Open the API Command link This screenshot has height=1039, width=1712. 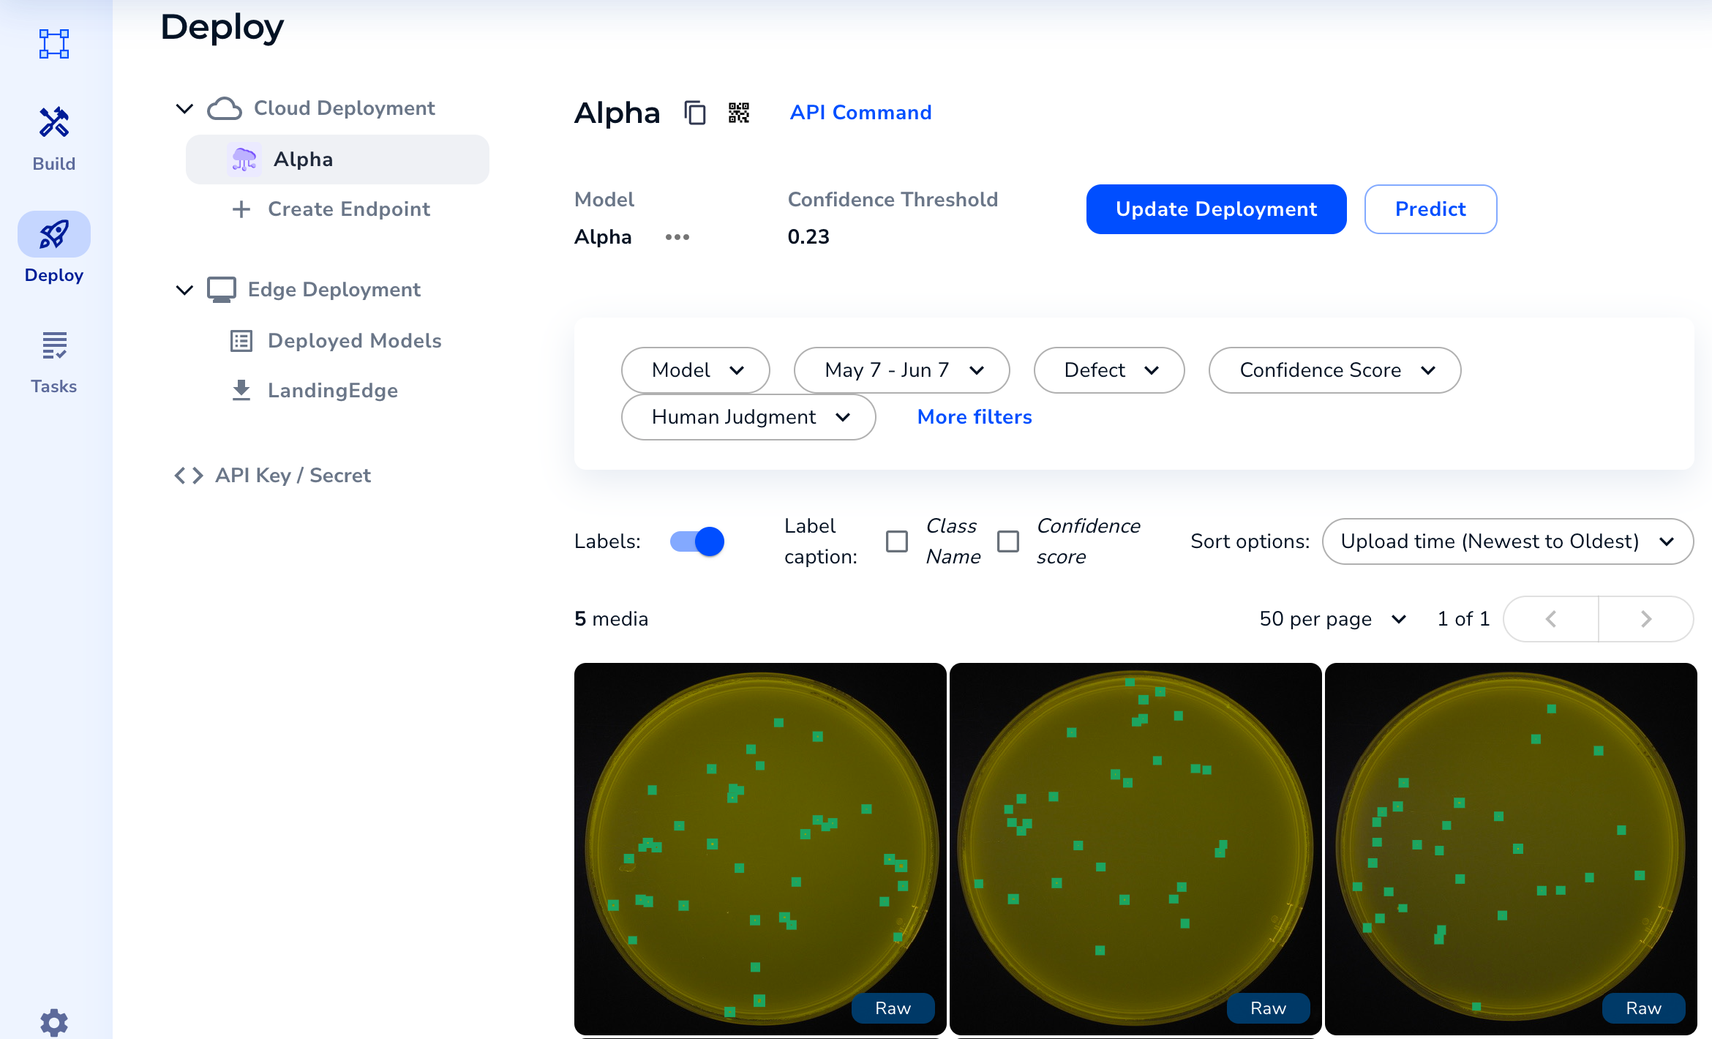(860, 113)
